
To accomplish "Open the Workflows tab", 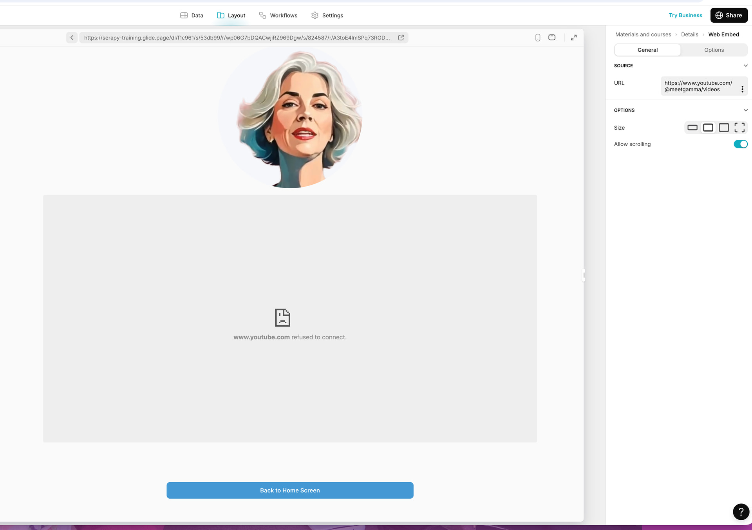I will point(278,15).
